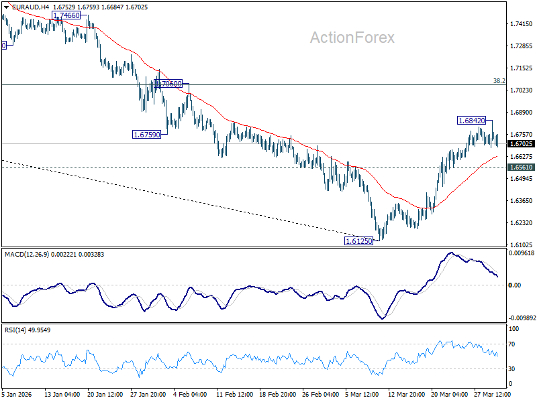
Task: Click the 1.74660 price annotation box
Action: (x=66, y=16)
